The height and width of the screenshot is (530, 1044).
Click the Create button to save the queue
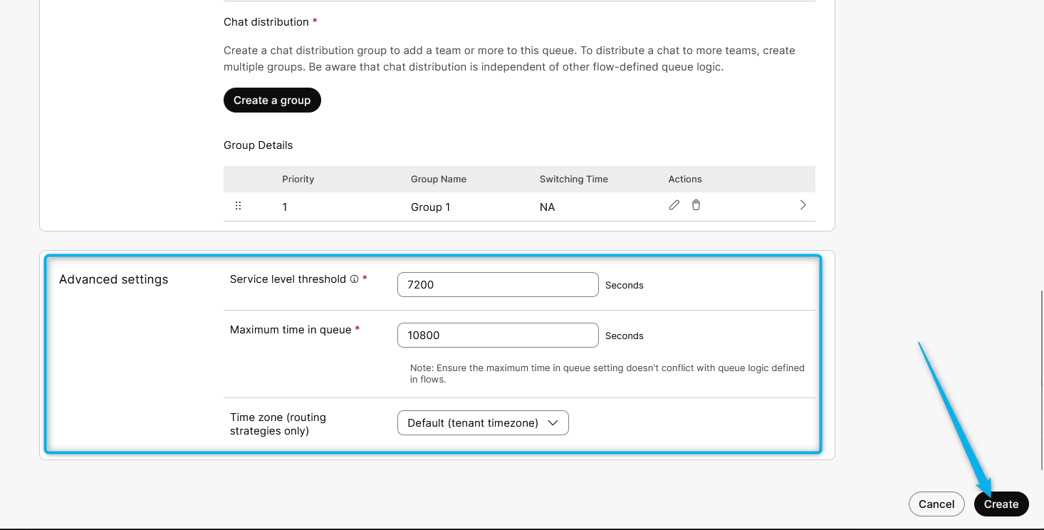coord(1001,504)
